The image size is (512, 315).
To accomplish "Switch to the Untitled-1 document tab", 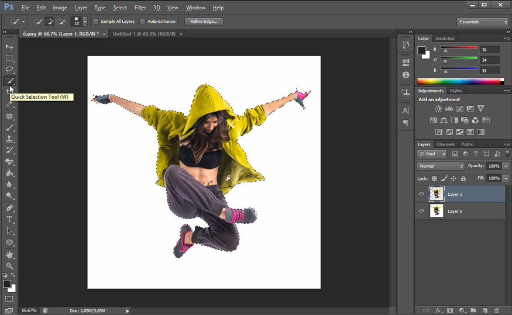I will (x=143, y=34).
